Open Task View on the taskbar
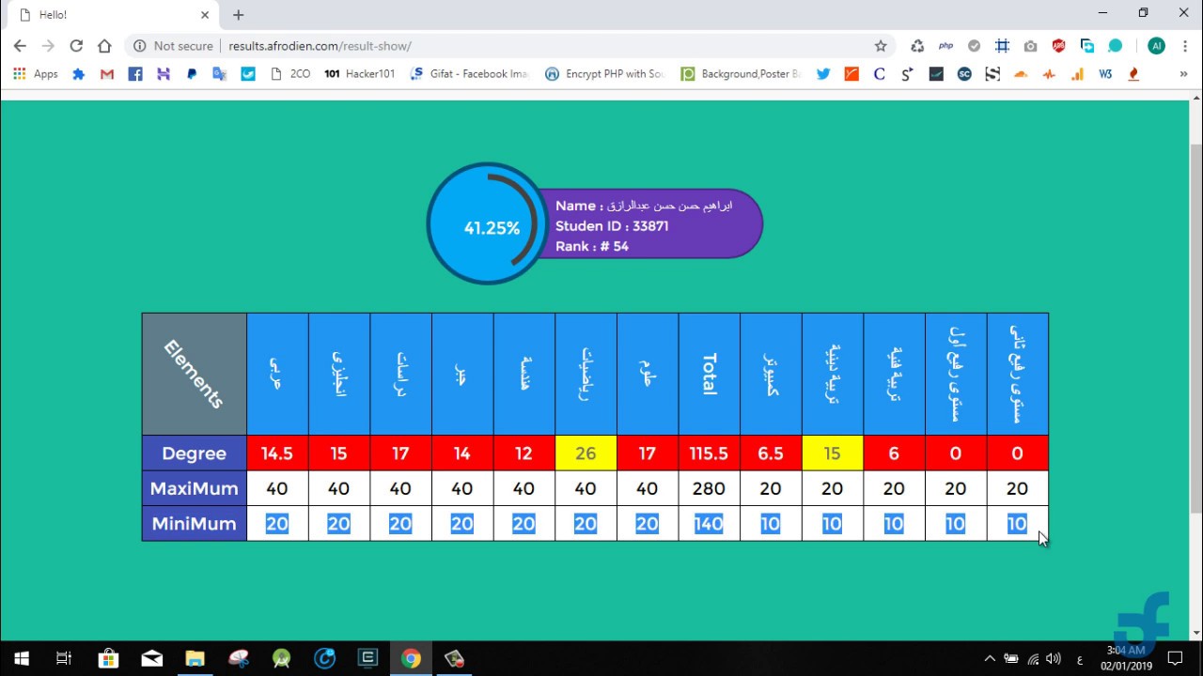This screenshot has width=1203, height=676. [x=64, y=658]
